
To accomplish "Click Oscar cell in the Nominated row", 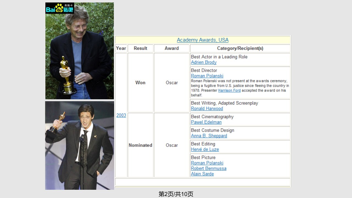I will [172, 145].
